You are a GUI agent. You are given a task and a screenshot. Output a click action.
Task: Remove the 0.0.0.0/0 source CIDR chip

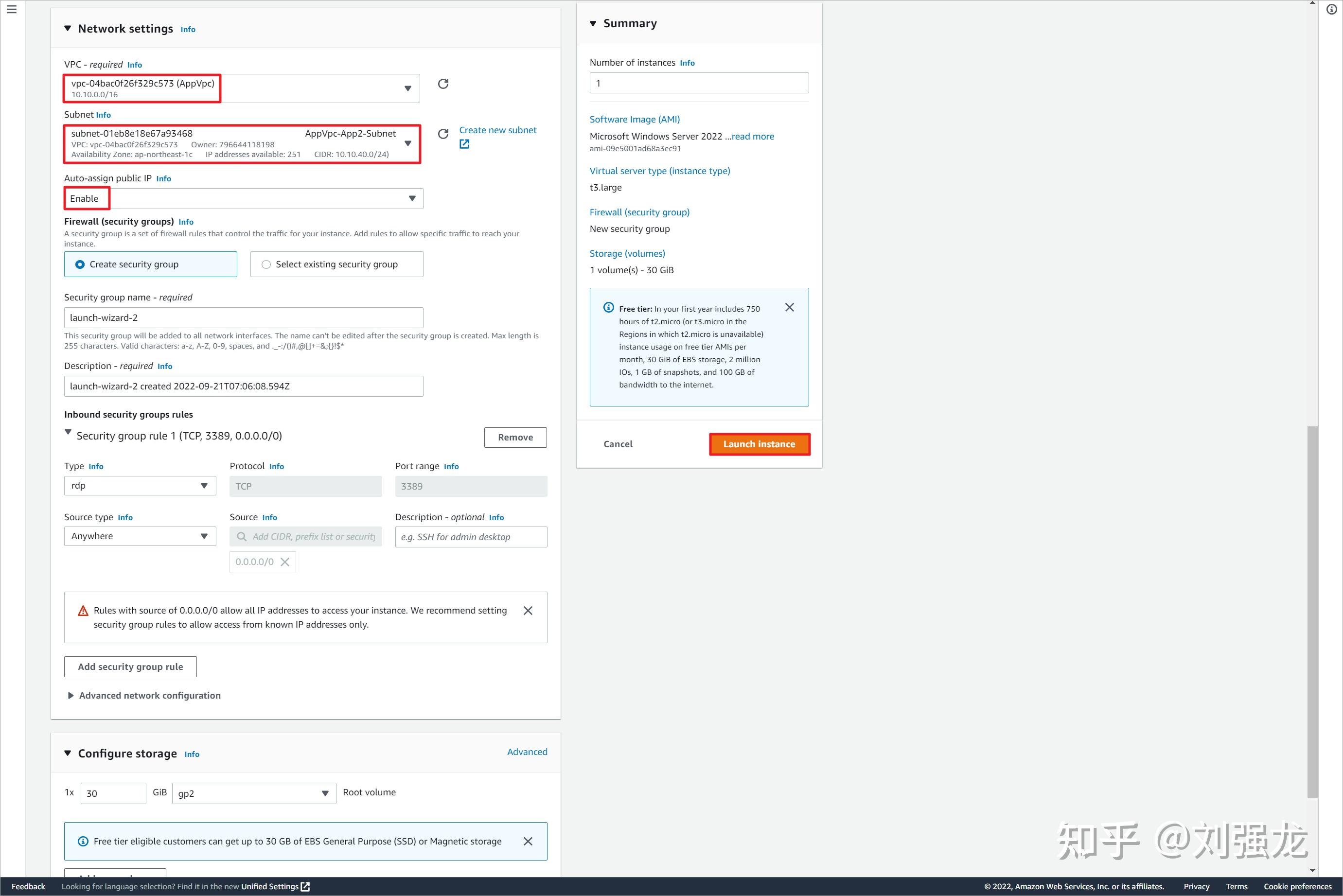pyautogui.click(x=284, y=562)
